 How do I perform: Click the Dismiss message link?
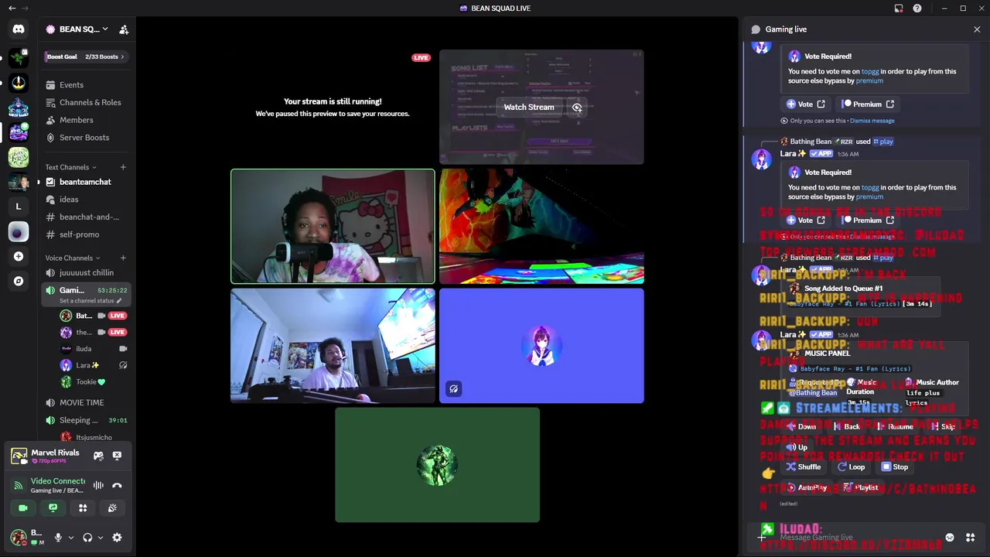[x=872, y=121]
